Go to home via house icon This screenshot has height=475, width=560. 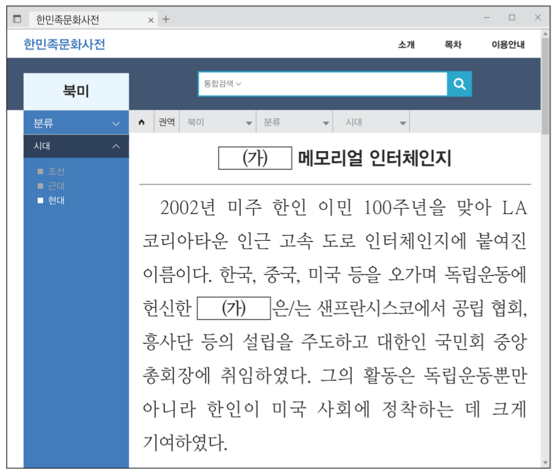(141, 122)
